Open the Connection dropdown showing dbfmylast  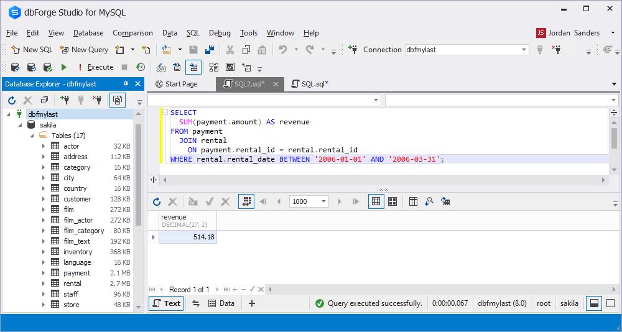[x=524, y=50]
